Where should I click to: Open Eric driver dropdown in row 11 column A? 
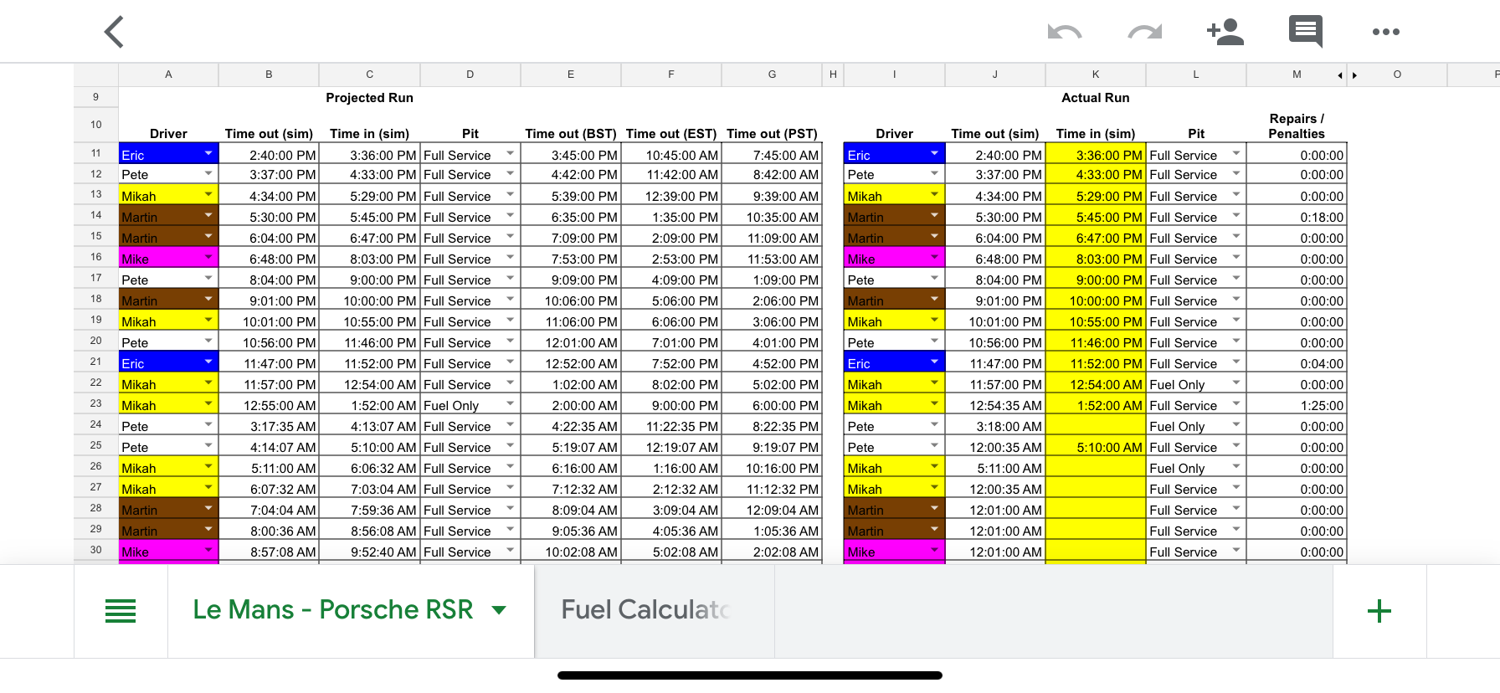(x=208, y=153)
